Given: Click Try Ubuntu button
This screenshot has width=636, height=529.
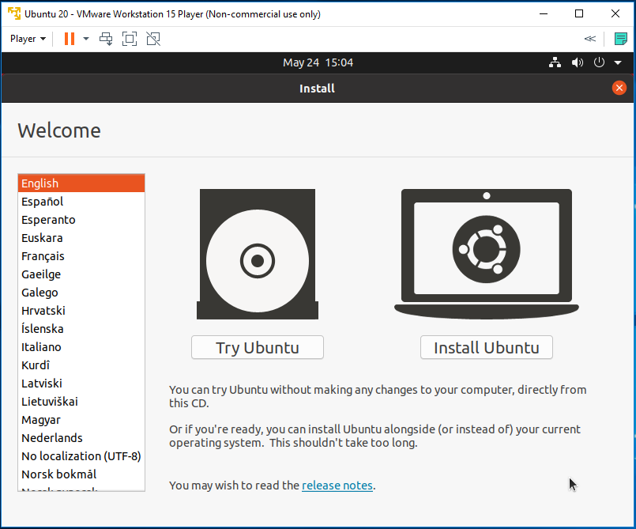Looking at the screenshot, I should point(258,347).
